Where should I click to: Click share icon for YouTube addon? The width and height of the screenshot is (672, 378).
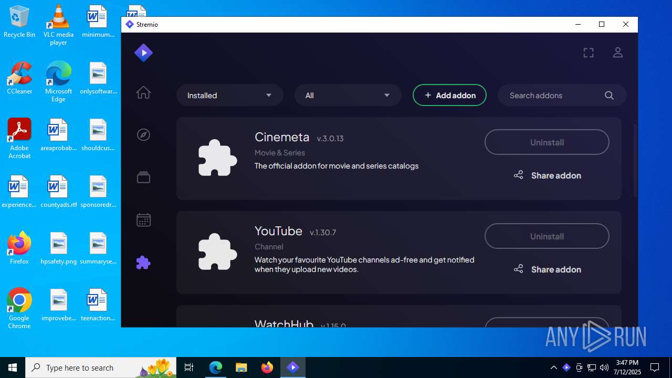click(518, 269)
